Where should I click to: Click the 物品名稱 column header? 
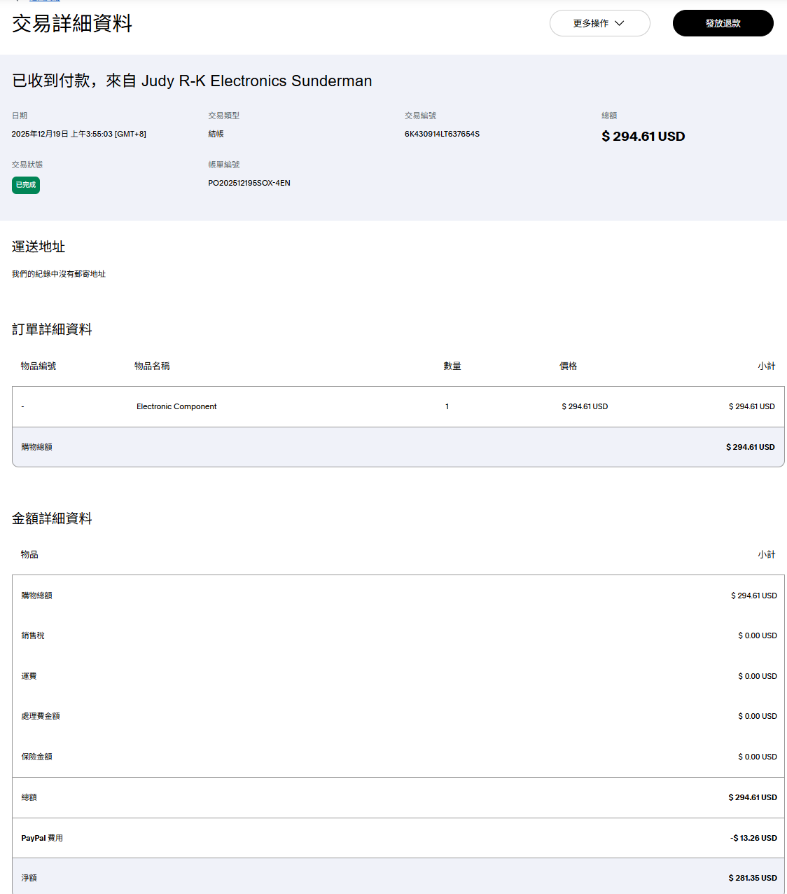pos(152,366)
